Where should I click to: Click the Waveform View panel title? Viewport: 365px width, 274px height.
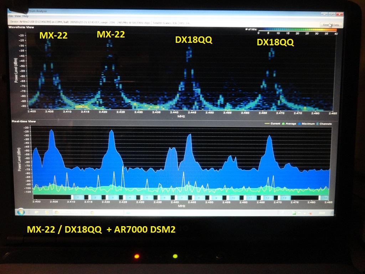(21, 27)
